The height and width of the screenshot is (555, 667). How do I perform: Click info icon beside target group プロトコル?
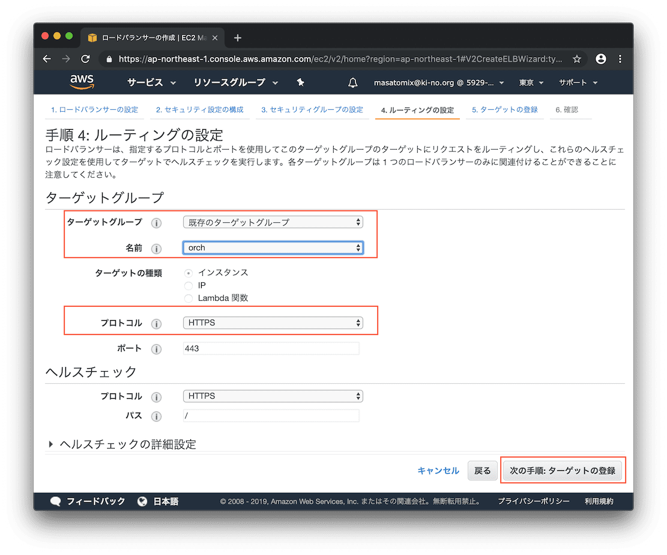(x=157, y=324)
